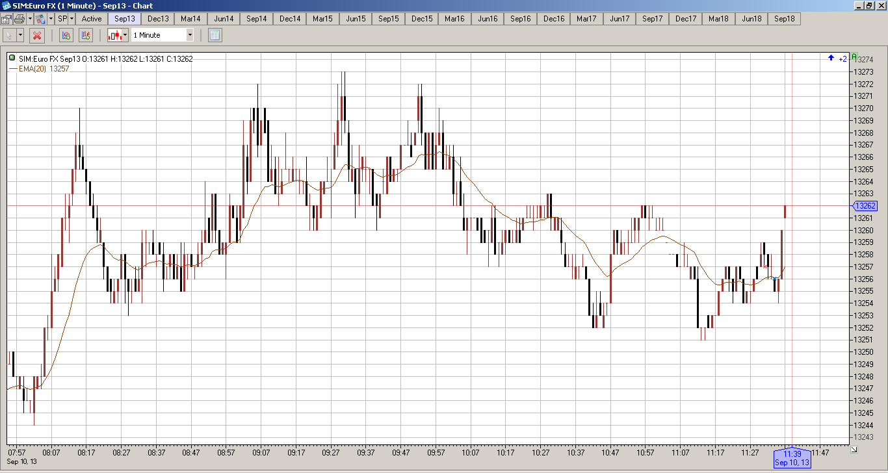Image resolution: width=888 pixels, height=473 pixels.
Task: Go to the Dec14 contract tab
Action: click(x=290, y=19)
